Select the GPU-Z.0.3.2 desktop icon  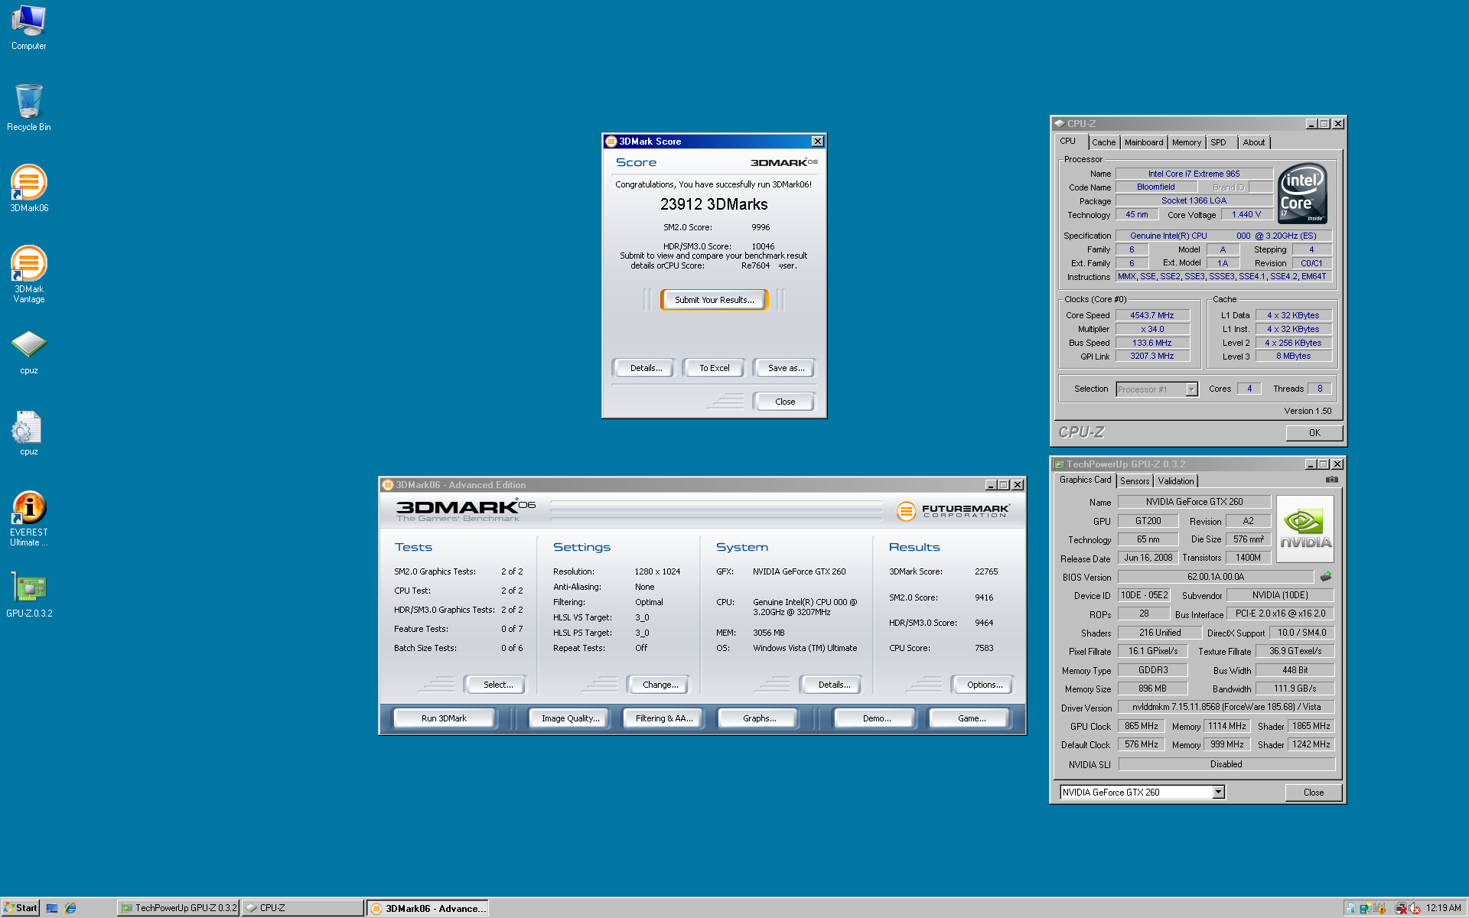pyautogui.click(x=28, y=594)
